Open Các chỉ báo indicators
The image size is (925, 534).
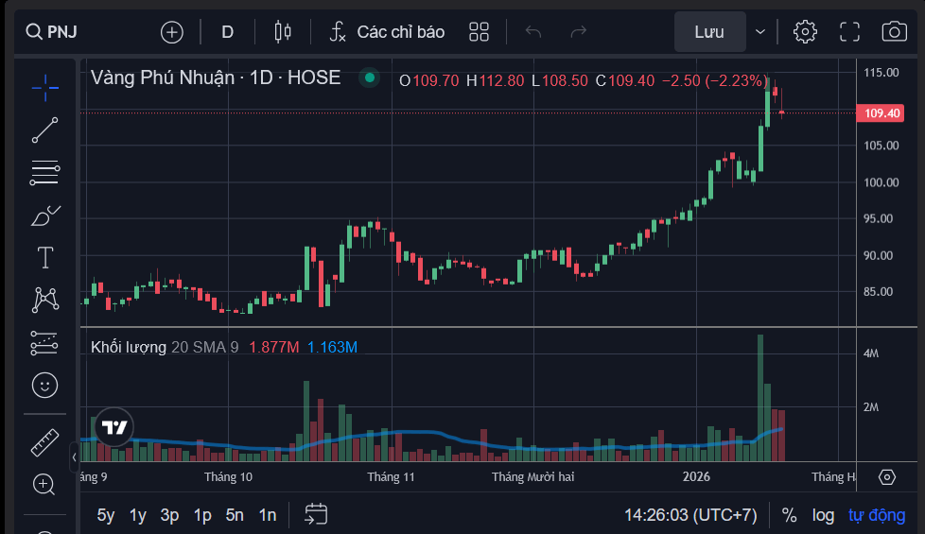point(387,32)
